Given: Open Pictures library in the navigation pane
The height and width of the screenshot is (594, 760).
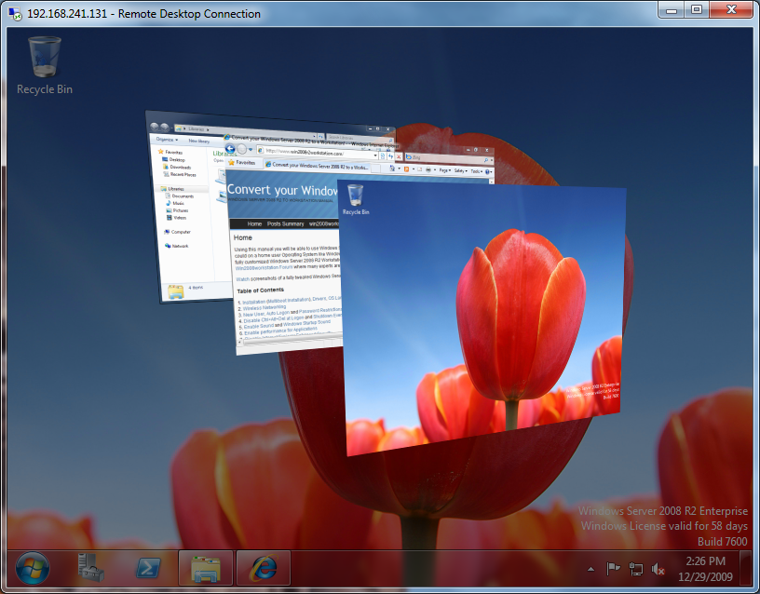Looking at the screenshot, I should tap(177, 210).
